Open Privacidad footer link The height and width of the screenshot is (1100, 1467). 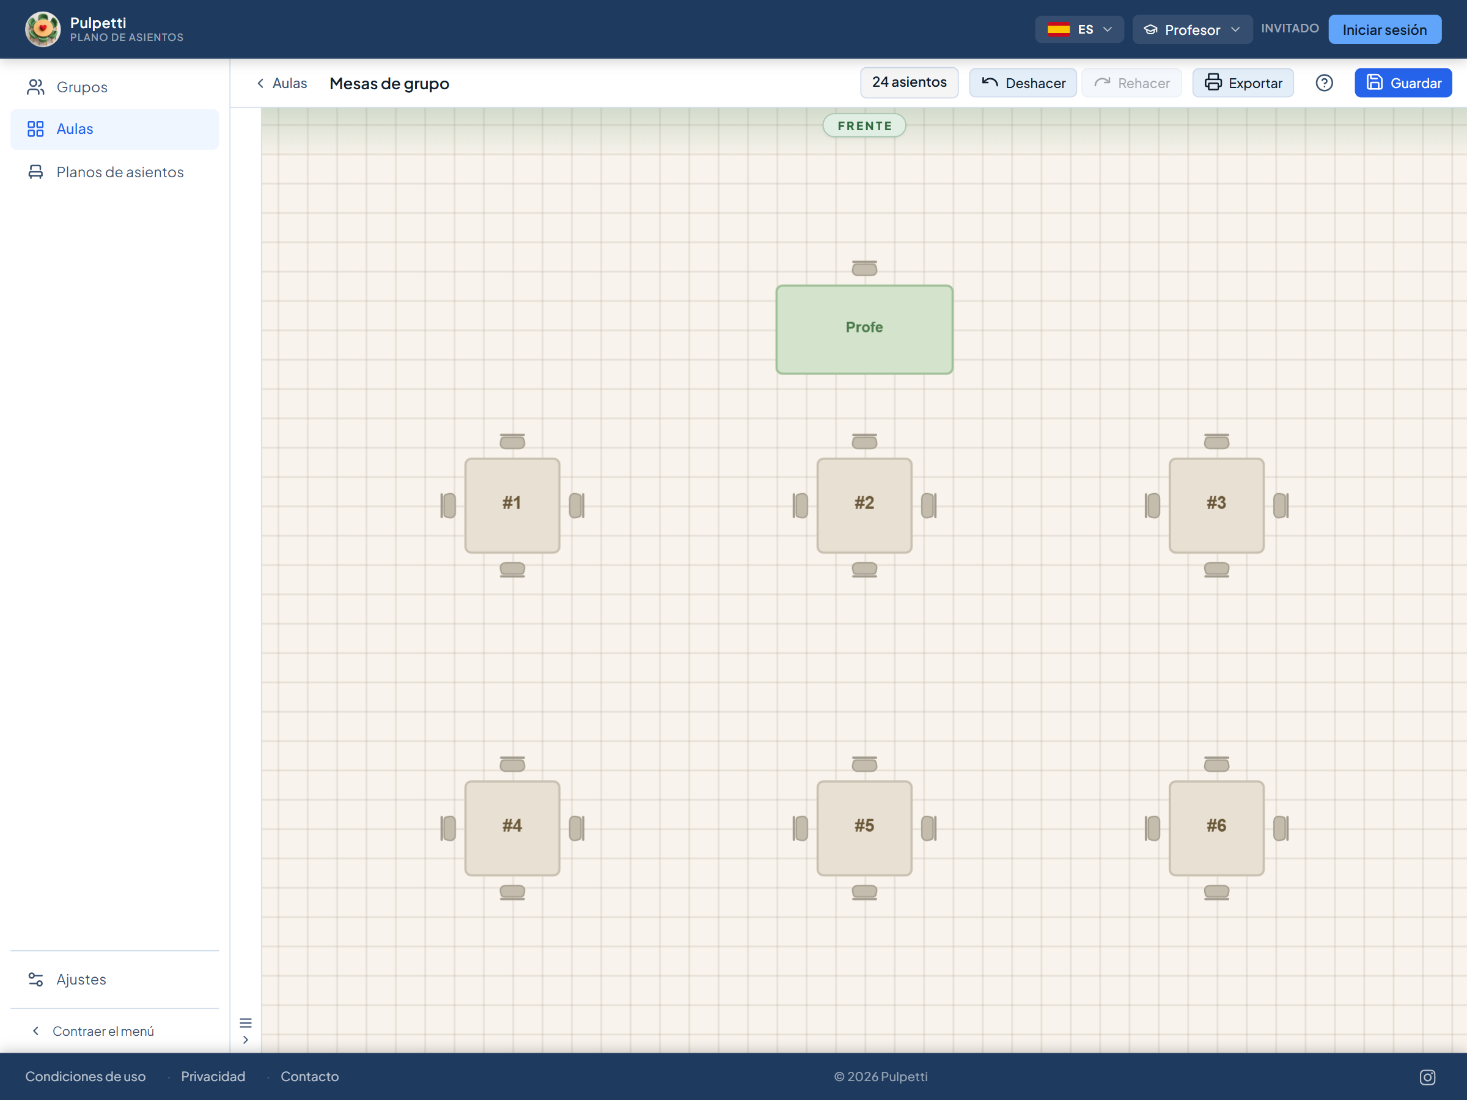pyautogui.click(x=213, y=1076)
